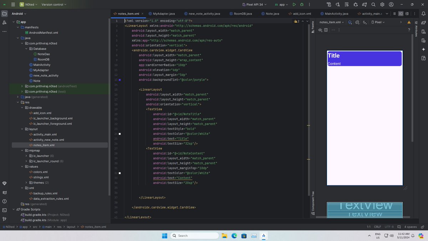Open the Android project view dropdown
Screen dimensions: 428x241
(19, 14)
